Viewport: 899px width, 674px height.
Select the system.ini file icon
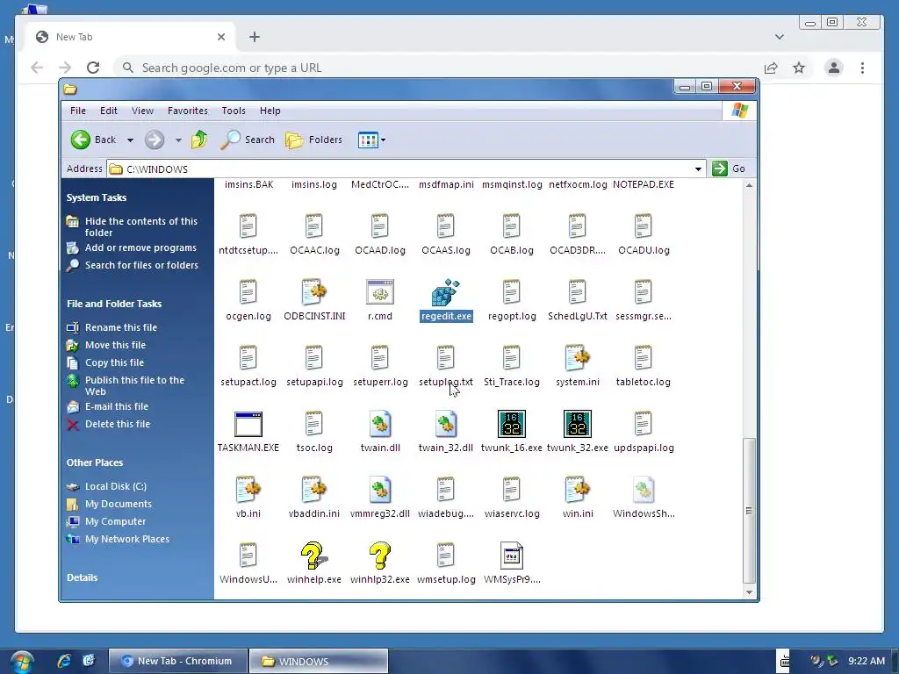(x=578, y=358)
